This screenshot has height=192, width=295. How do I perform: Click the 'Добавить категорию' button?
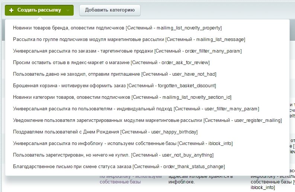tap(110, 10)
